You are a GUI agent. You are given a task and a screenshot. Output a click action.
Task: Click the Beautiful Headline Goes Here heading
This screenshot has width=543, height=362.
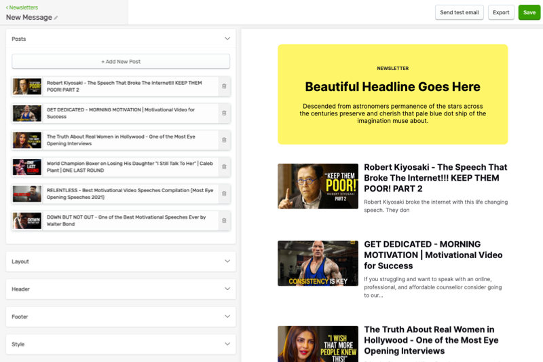pos(393,87)
